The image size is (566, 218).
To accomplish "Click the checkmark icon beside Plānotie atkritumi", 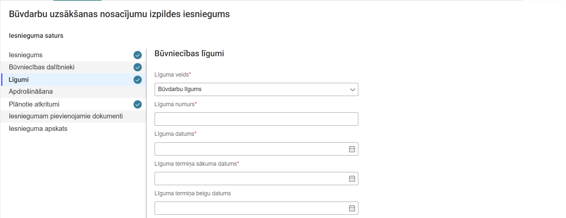I will tap(137, 104).
